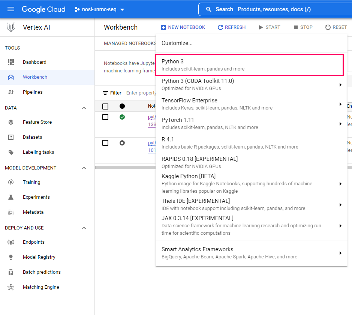Screen dimensions: 352x315
Task: Check the running notebook row checkbox
Action: 105,117
